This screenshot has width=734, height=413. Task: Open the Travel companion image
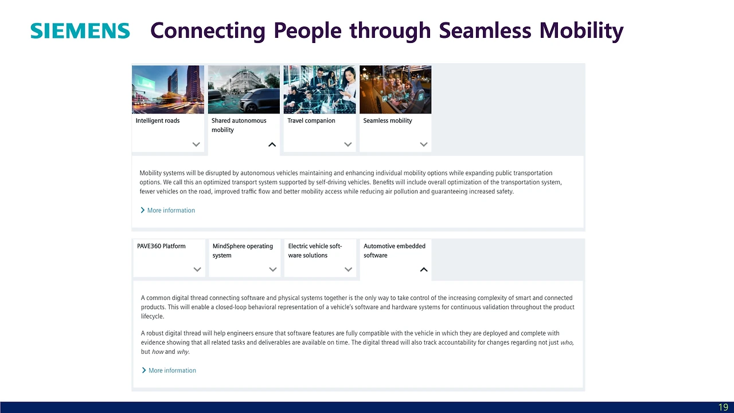(319, 89)
